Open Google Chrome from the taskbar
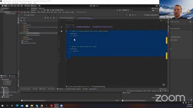Image resolution: width=193 pixels, height=108 pixels. pyautogui.click(x=42, y=106)
